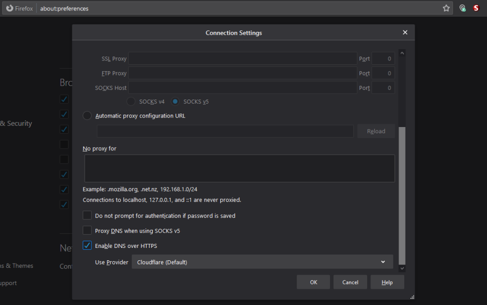Open Help for connection settings
Screen dimensions: 487x305
[387, 282]
